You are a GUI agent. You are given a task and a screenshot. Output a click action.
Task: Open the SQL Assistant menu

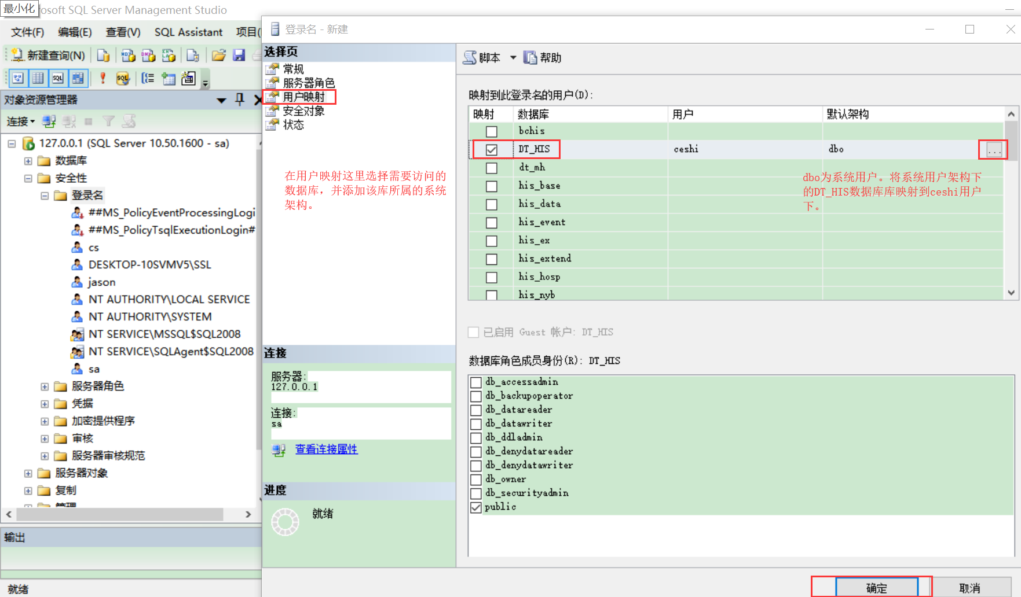point(188,32)
